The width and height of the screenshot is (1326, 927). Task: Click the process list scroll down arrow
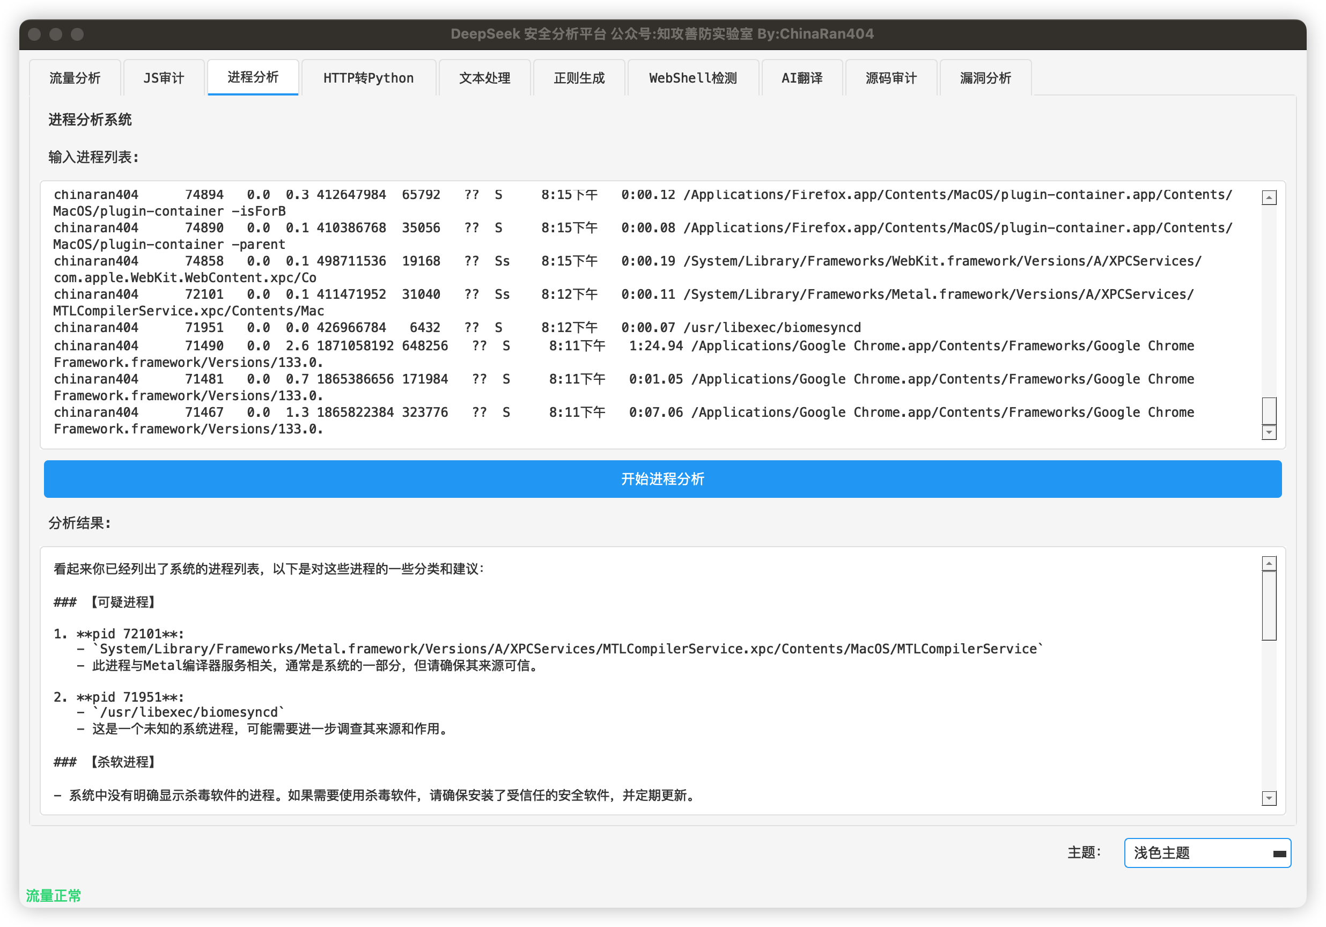click(x=1269, y=432)
